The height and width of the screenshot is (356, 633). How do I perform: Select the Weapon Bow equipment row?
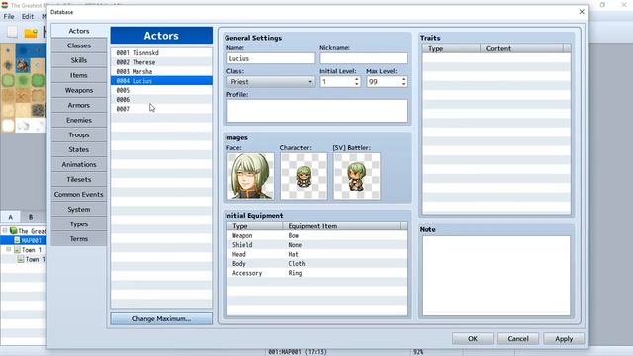[x=316, y=236]
